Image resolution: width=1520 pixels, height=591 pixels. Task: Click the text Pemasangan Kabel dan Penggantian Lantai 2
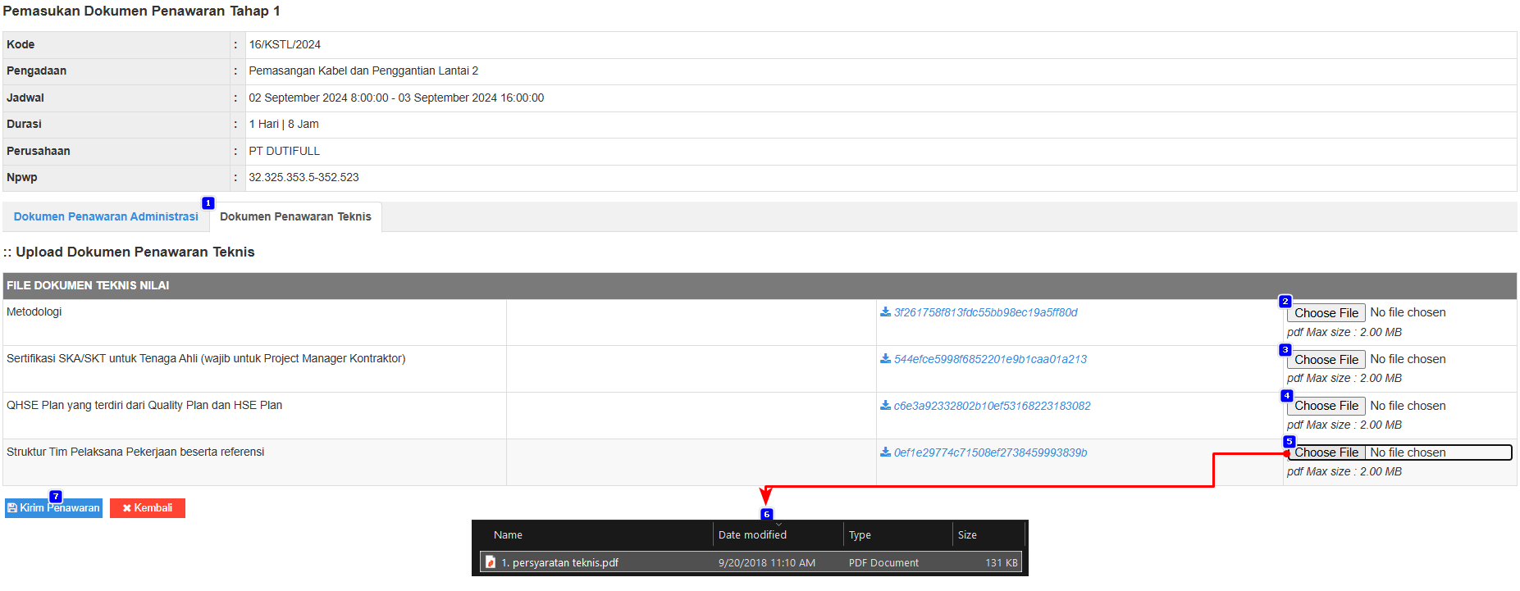pyautogui.click(x=363, y=70)
